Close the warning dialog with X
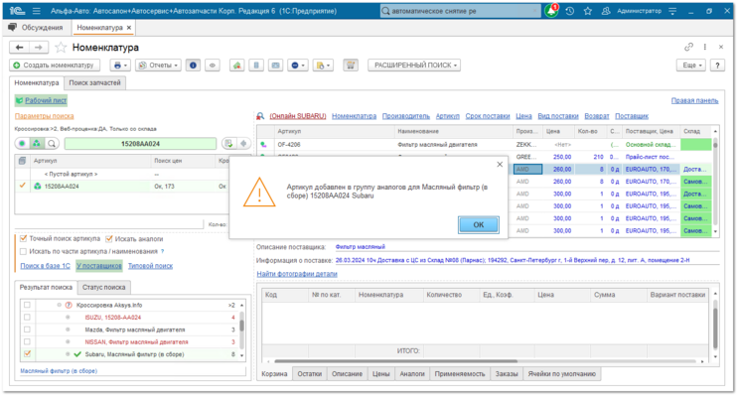The height and width of the screenshot is (396, 738). pos(500,164)
